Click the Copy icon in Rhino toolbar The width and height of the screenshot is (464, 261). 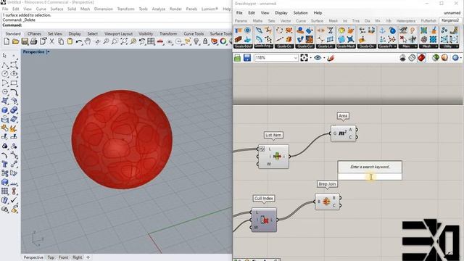61,42
